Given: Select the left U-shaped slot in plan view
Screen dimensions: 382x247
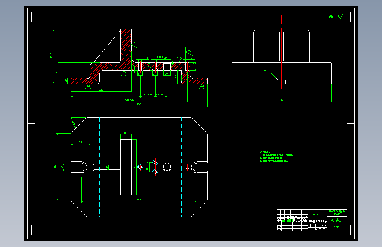Looking at the screenshot, I should (79, 167).
